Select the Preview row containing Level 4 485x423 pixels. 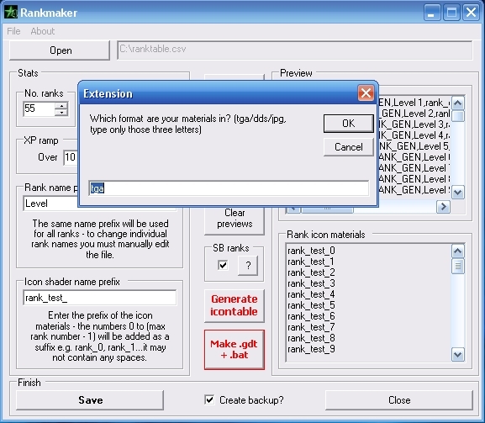[414, 135]
